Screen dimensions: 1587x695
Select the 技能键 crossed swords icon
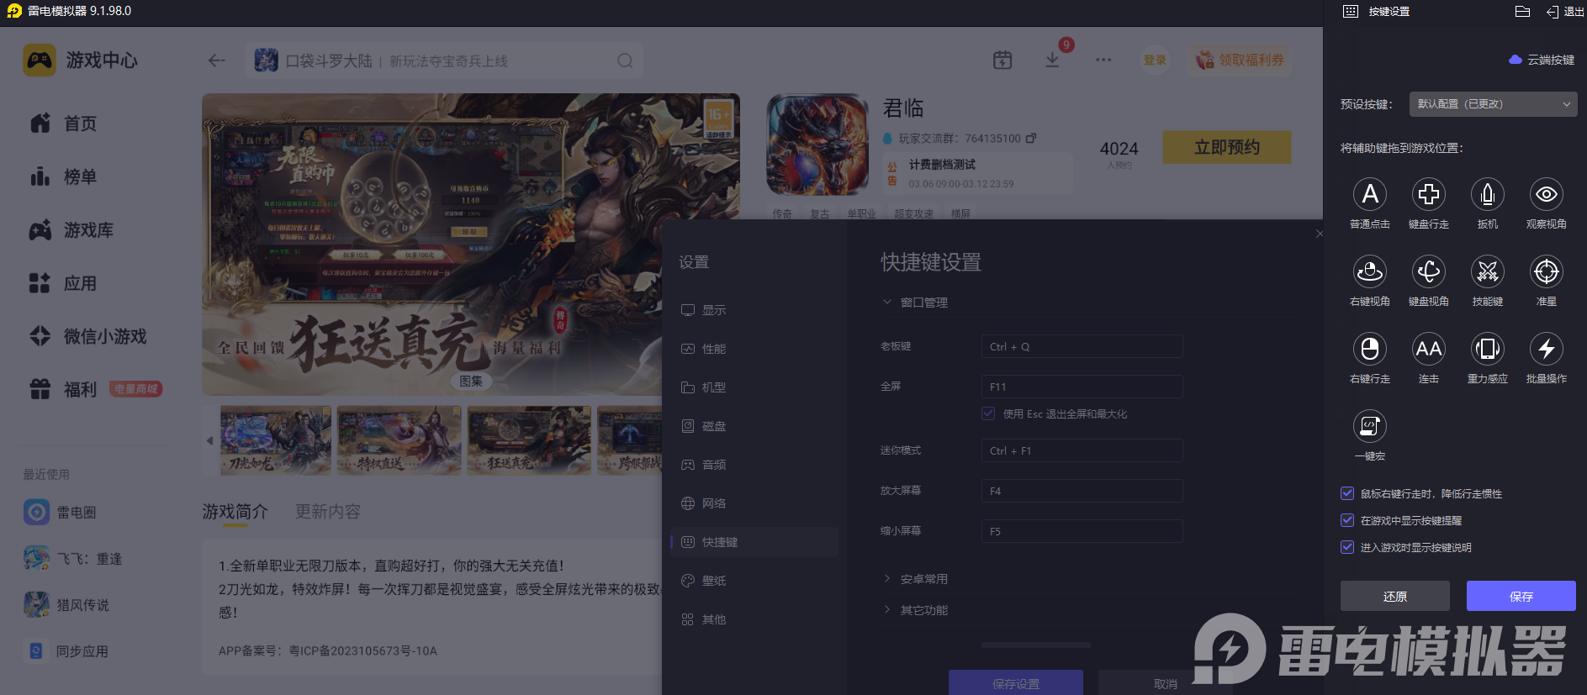1487,271
